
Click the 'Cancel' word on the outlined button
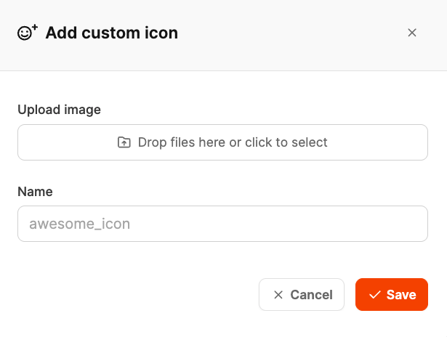tap(311, 295)
